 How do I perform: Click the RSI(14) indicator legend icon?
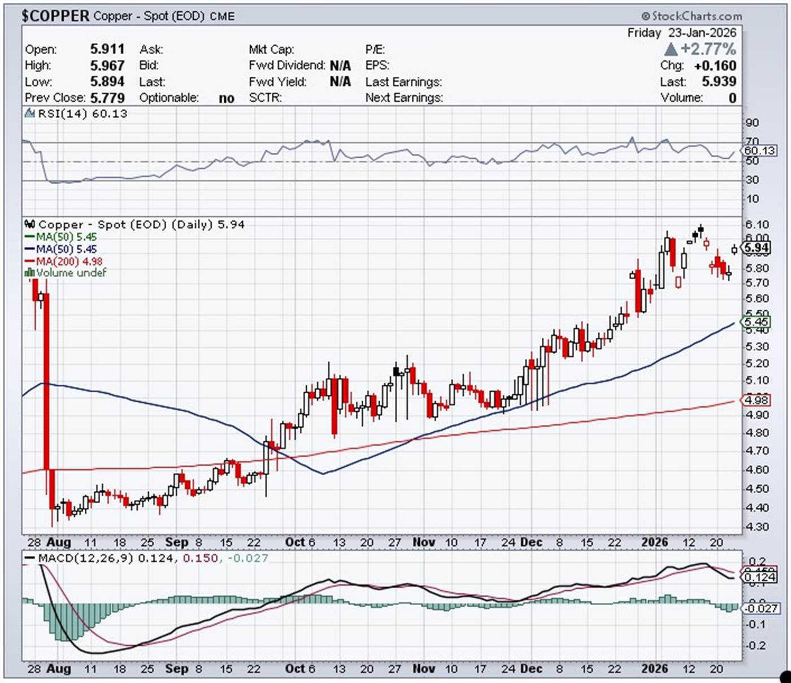tap(30, 114)
